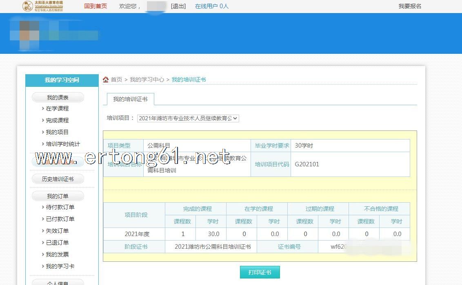Open 我要报名 in the top navigation
This screenshot has height=285, width=462.
coord(410,6)
